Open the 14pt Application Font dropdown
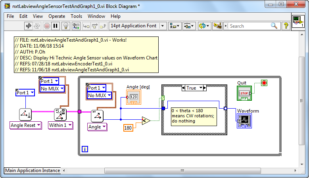309x178 pixels. pos(138,26)
